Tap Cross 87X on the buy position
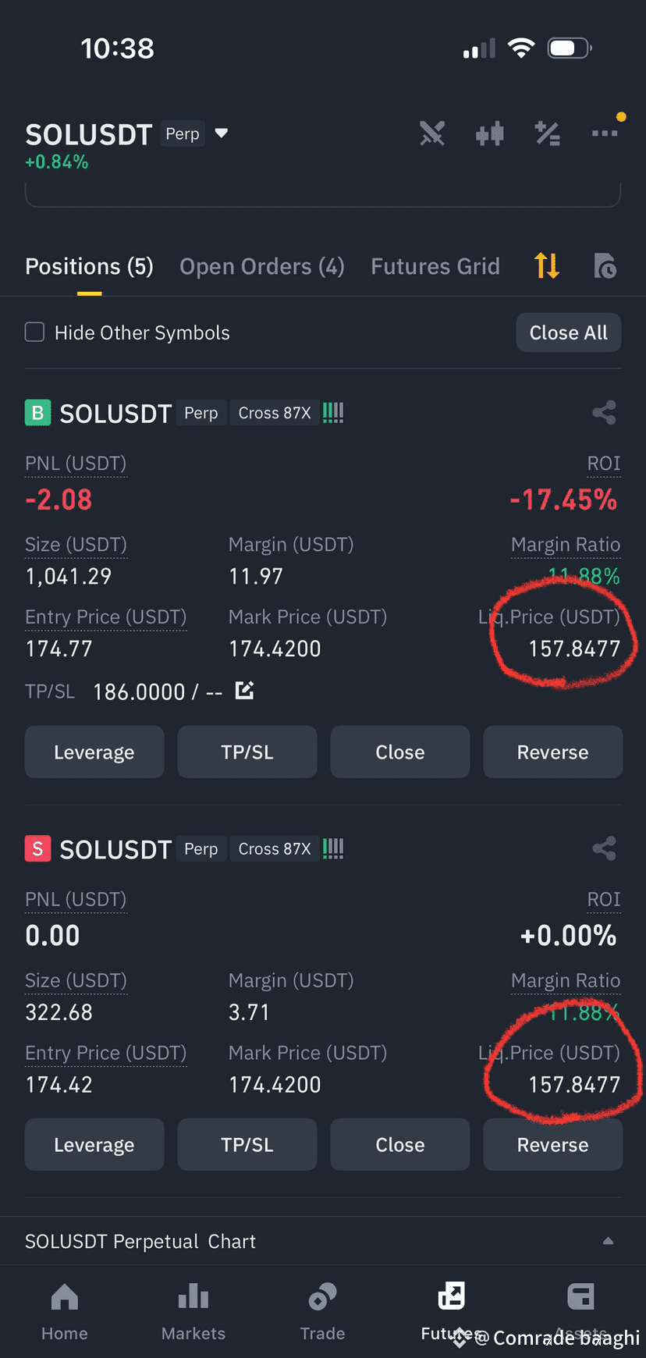This screenshot has height=1358, width=646. [275, 413]
